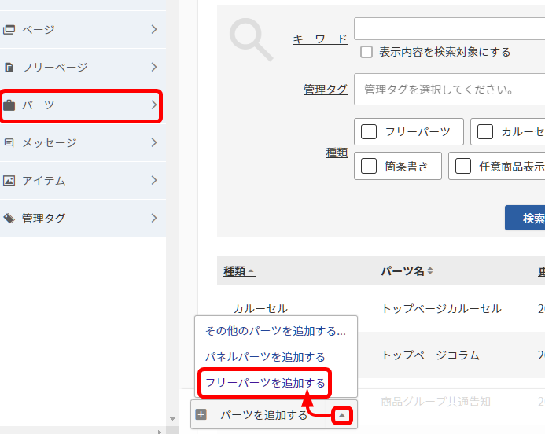Click the 管理タグ tag icon
The width and height of the screenshot is (545, 434).
(x=9, y=218)
